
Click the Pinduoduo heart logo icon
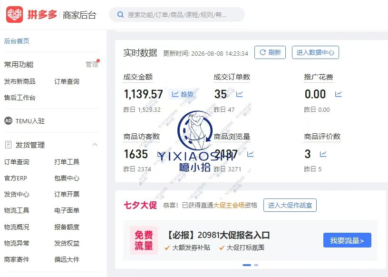coord(15,15)
